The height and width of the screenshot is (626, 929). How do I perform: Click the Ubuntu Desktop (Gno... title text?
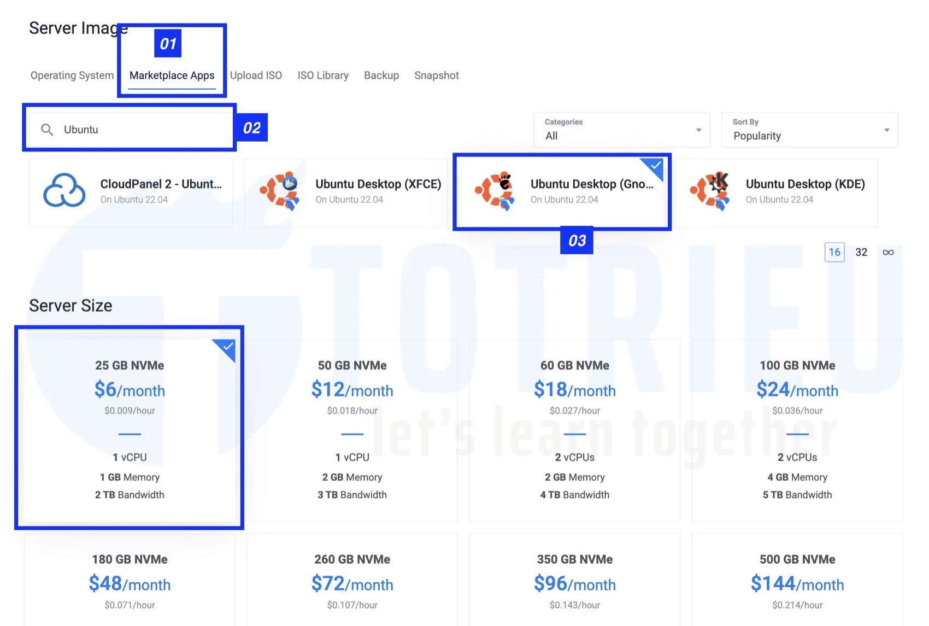[x=592, y=184]
